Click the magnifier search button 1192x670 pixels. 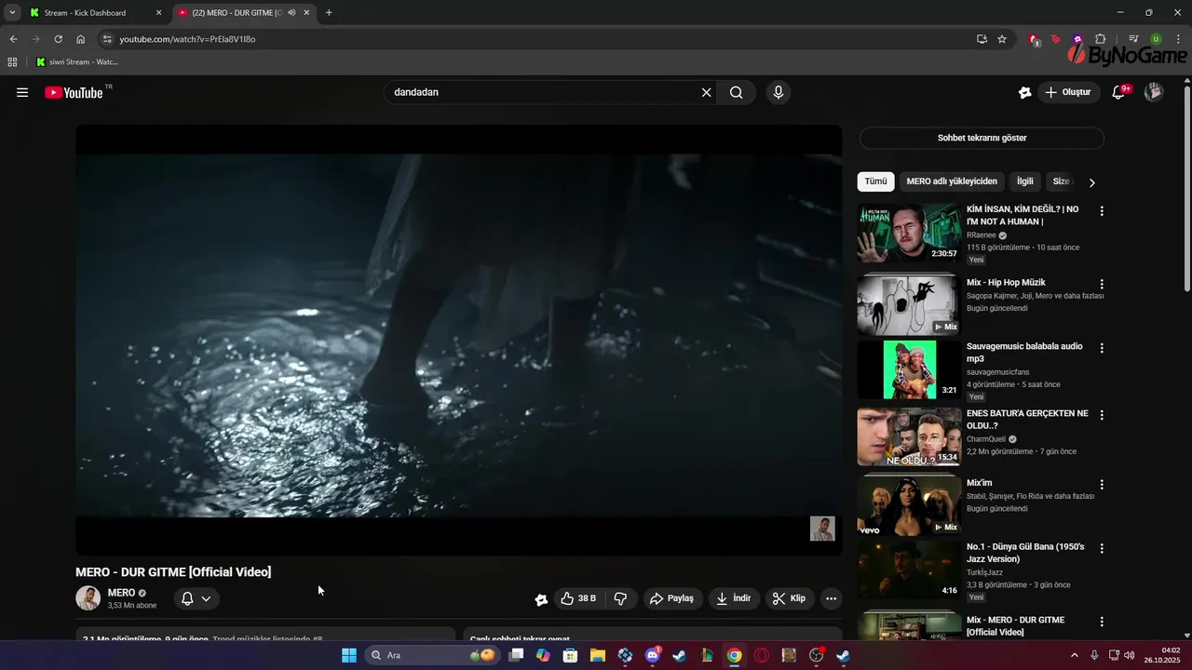[736, 92]
